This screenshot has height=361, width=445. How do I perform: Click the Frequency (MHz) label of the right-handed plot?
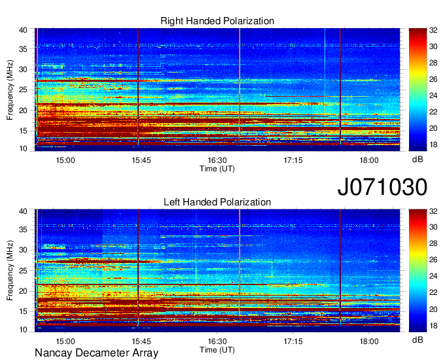pos(10,90)
